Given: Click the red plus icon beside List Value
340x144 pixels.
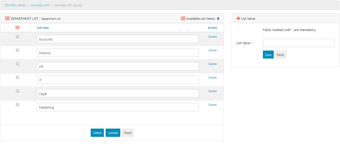Looking at the screenshot, I should [238, 18].
